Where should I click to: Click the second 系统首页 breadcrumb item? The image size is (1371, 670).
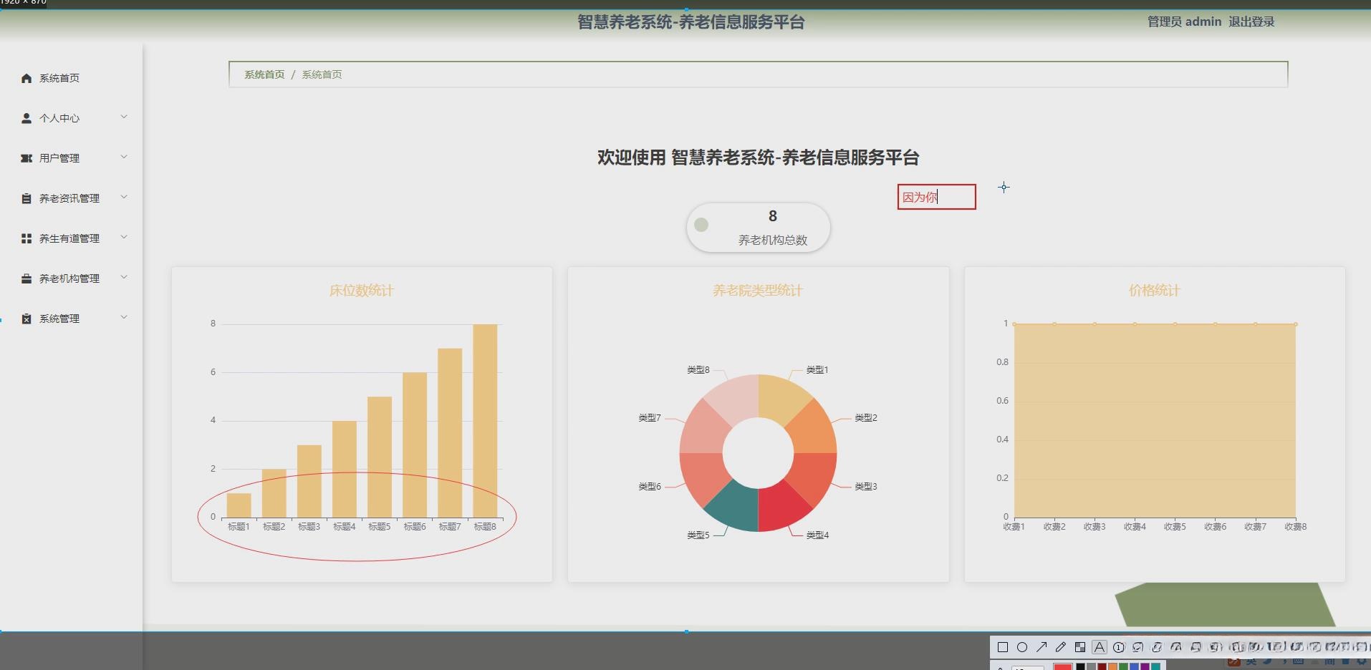[x=322, y=74]
